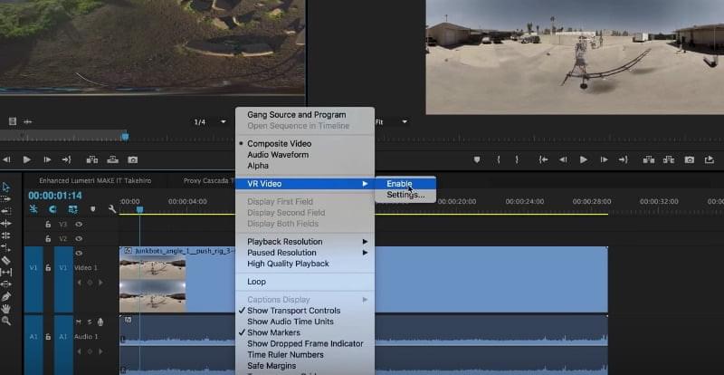Toggle V1 track eye visibility
Image resolution: width=724 pixels, height=375 pixels.
click(79, 254)
